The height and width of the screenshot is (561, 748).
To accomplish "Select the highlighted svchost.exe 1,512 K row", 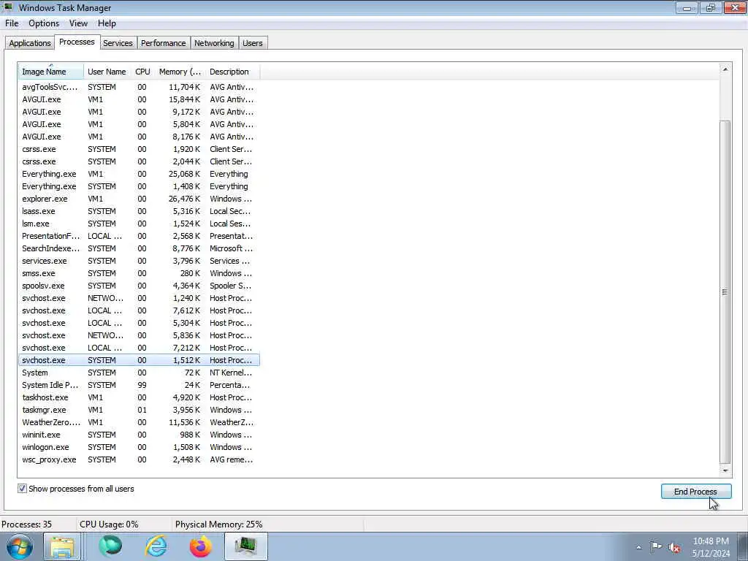I will (139, 360).
